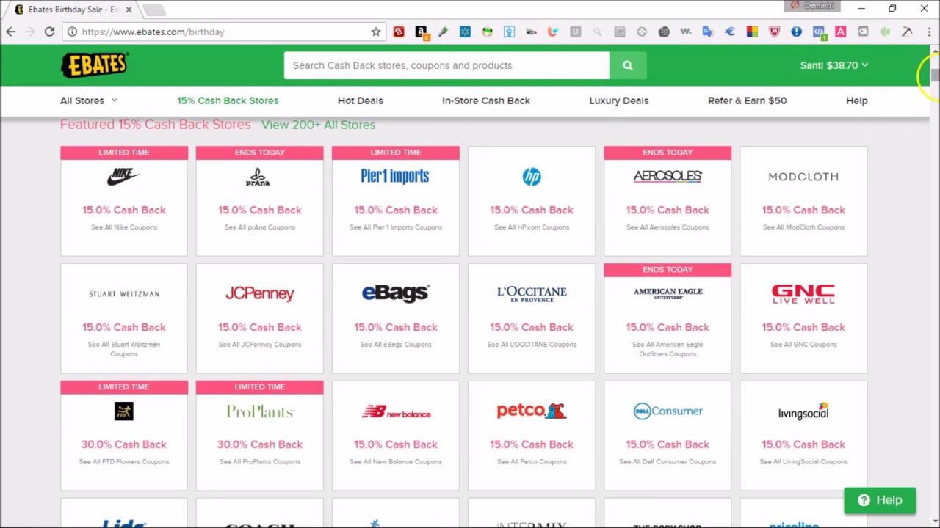Image resolution: width=940 pixels, height=528 pixels.
Task: Click Featured 15% Cash Back Stores heading
Action: (156, 125)
